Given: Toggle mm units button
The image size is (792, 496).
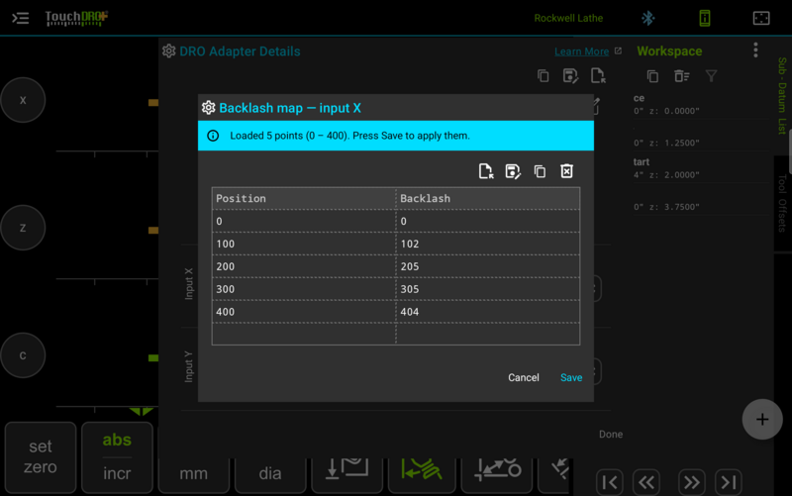Looking at the screenshot, I should (x=193, y=474).
